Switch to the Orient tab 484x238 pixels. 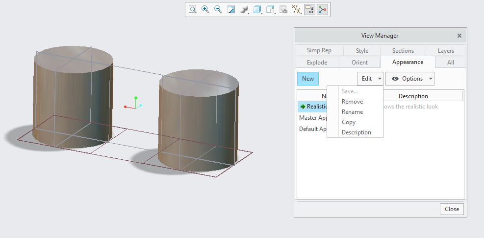point(359,62)
